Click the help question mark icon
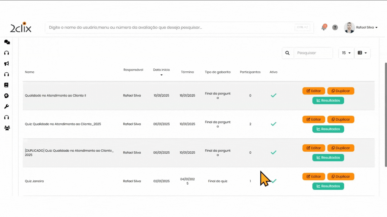The width and height of the screenshot is (387, 217). click(x=335, y=27)
